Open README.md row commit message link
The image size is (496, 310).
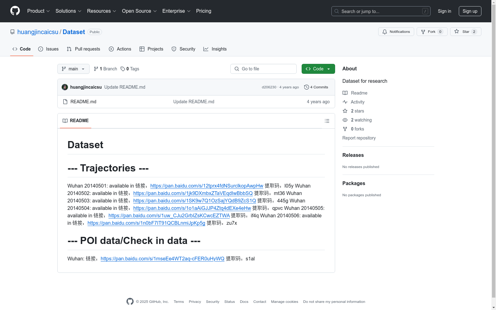(194, 102)
